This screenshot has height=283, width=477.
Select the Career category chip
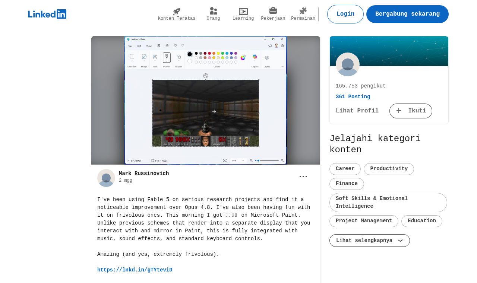tap(345, 169)
